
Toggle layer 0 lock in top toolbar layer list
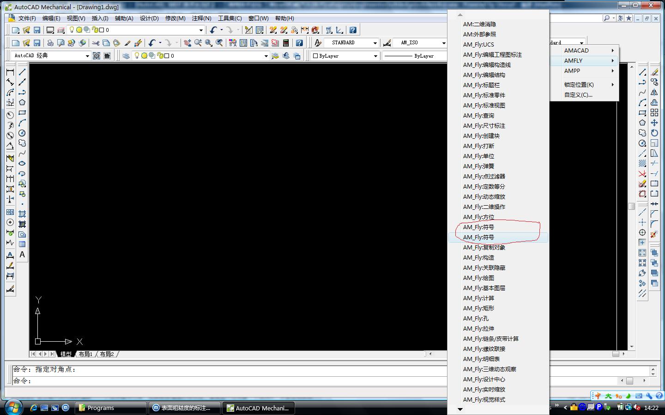click(95, 30)
